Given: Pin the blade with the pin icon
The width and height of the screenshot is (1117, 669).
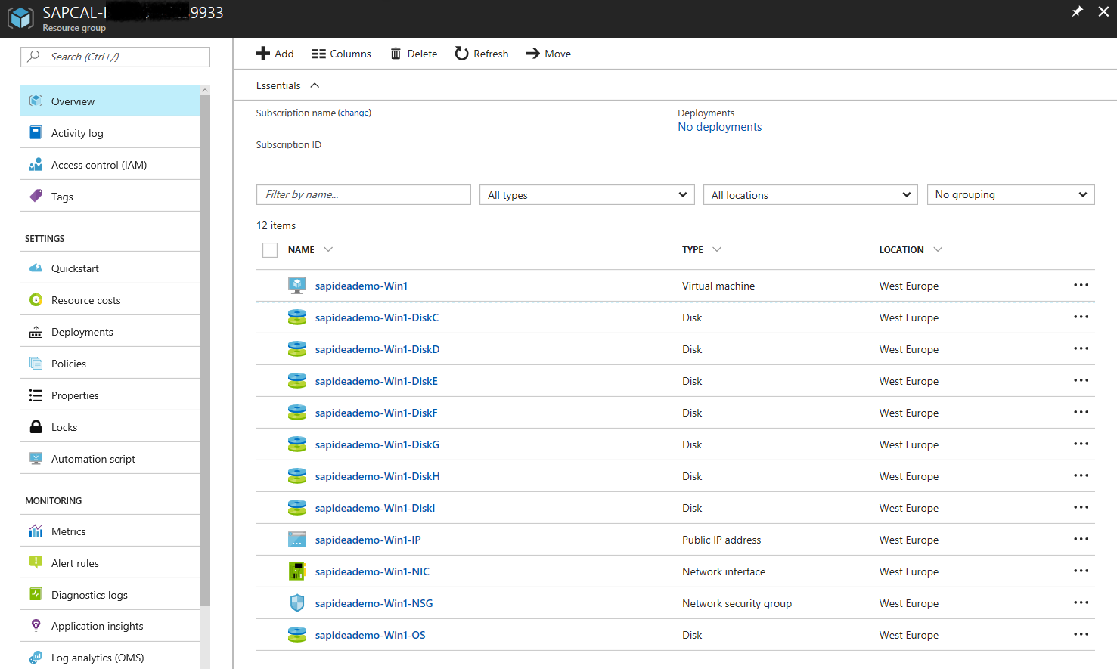Looking at the screenshot, I should coord(1077,11).
